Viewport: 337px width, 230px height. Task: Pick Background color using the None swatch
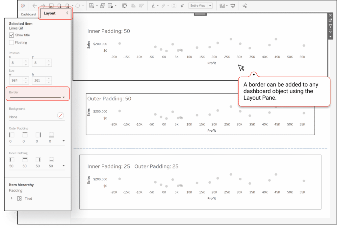(x=61, y=115)
